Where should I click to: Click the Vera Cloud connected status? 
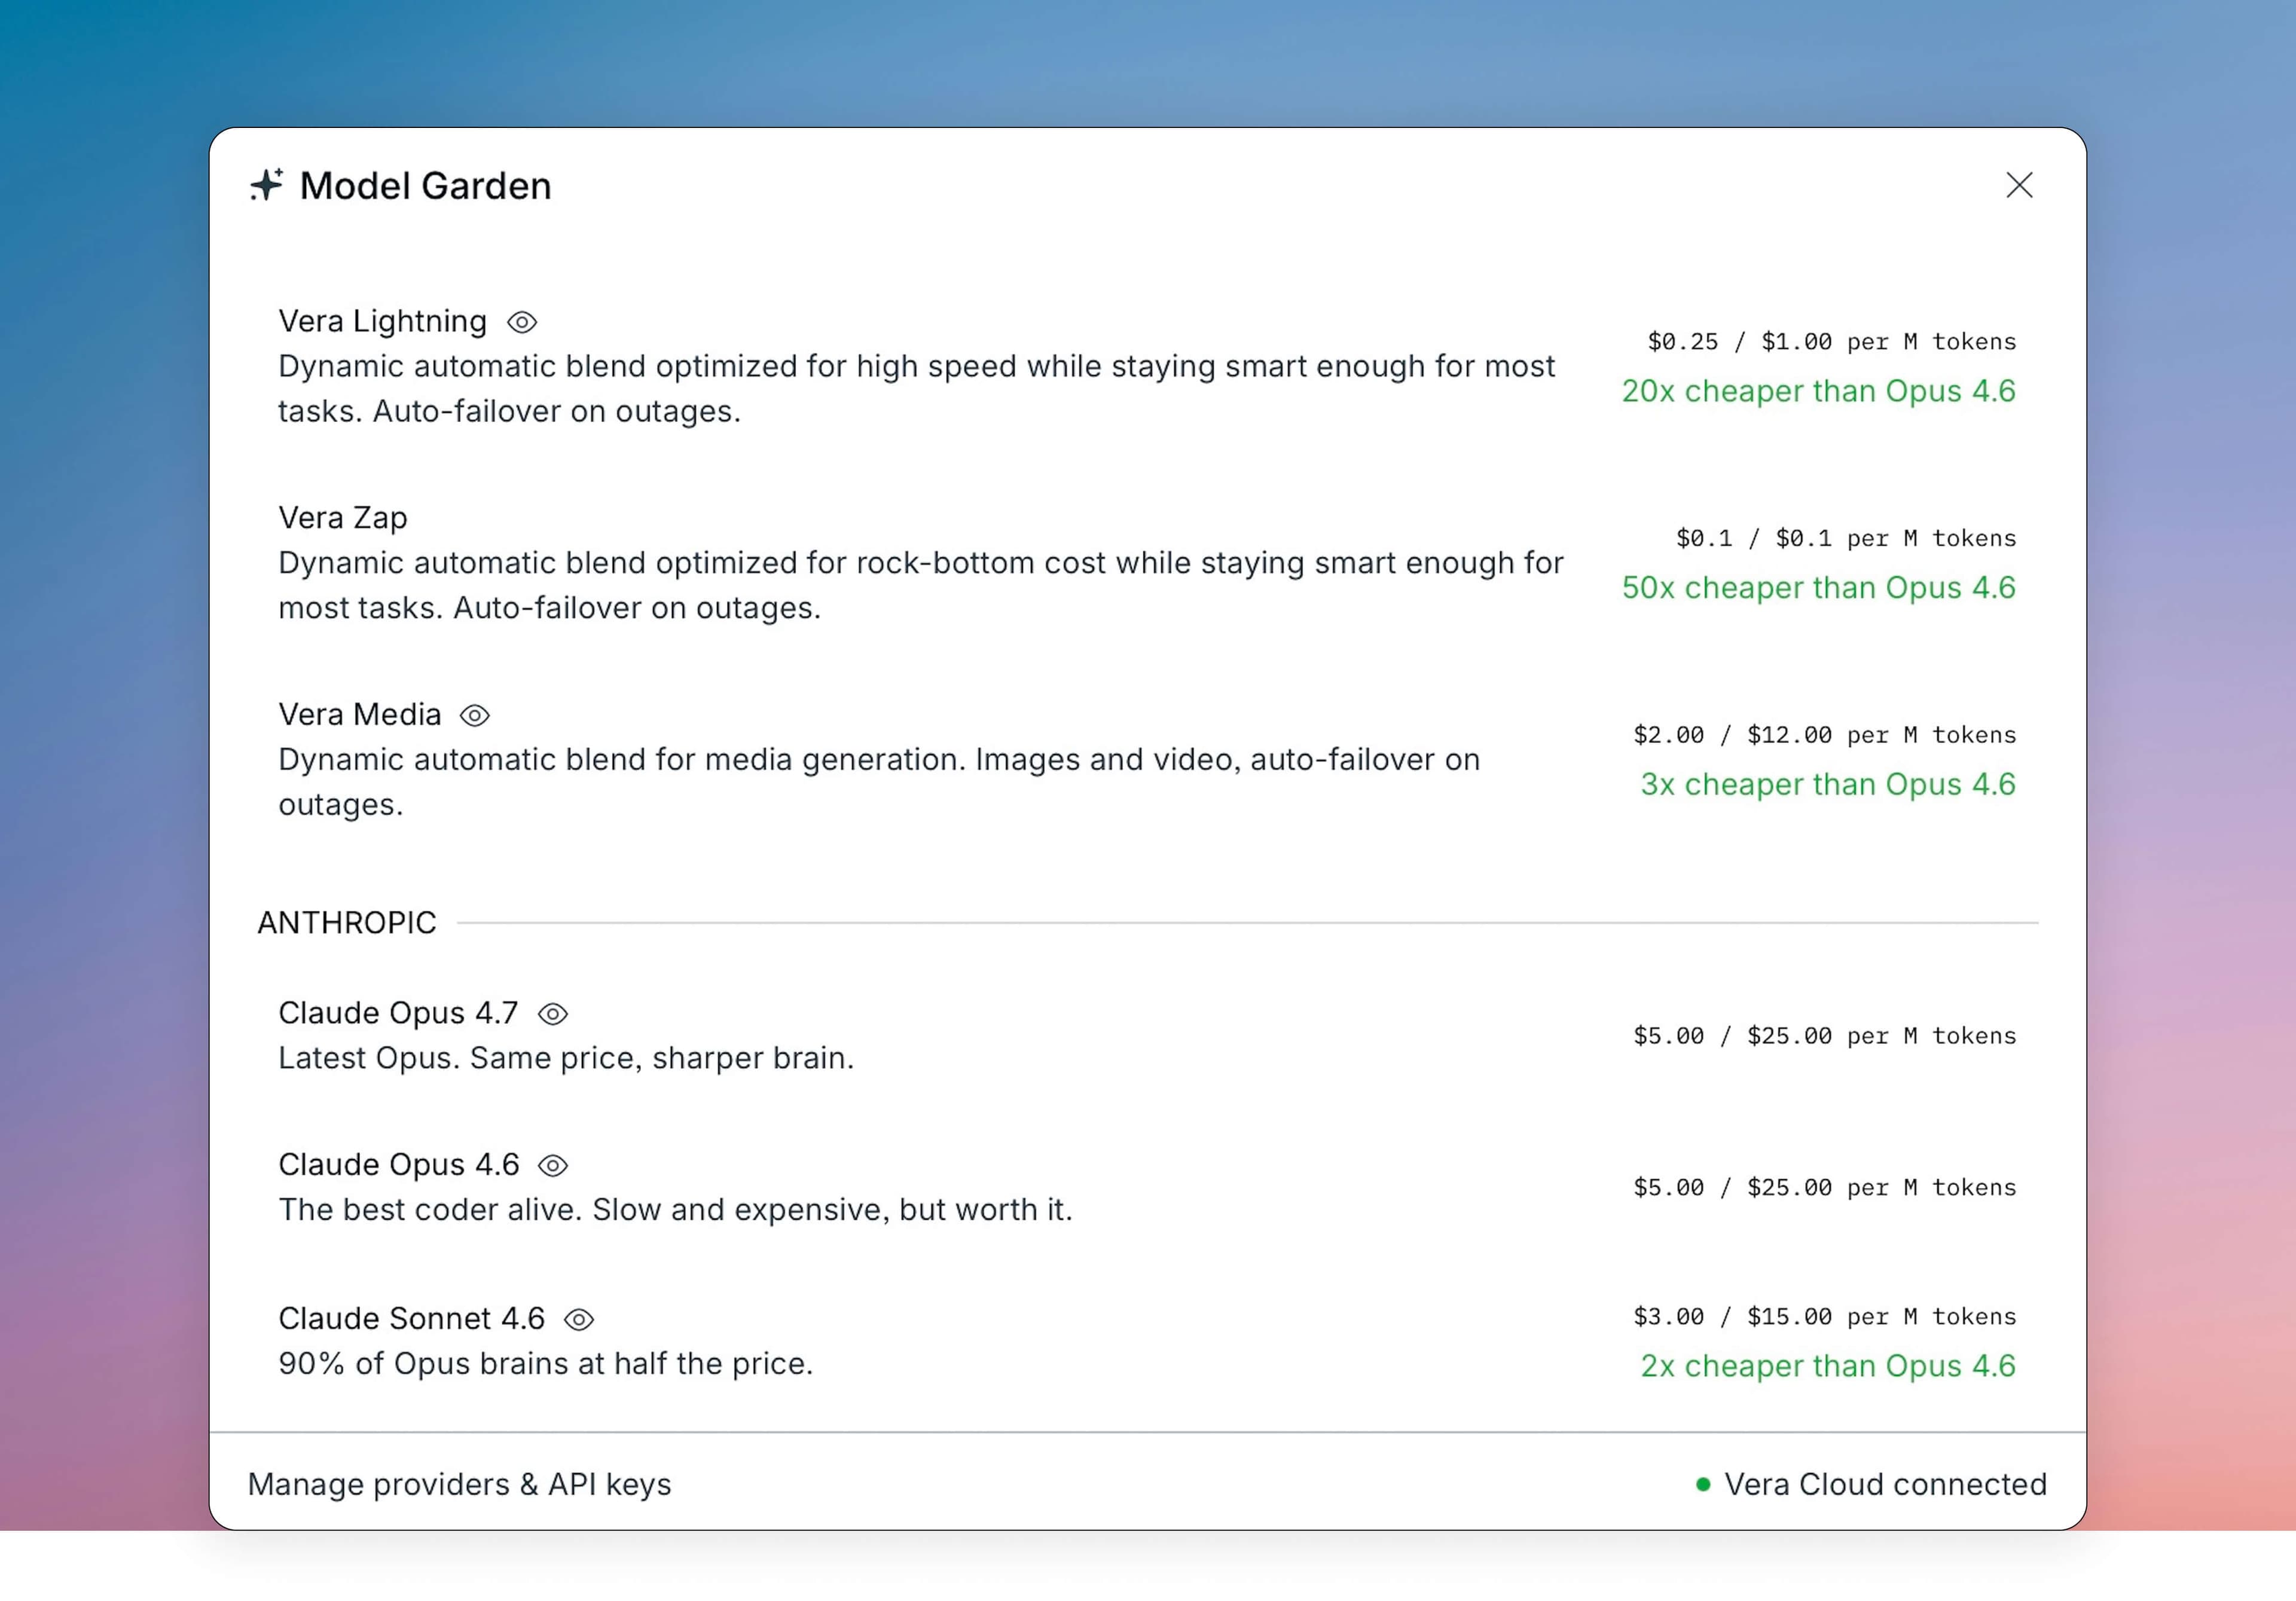1871,1485
